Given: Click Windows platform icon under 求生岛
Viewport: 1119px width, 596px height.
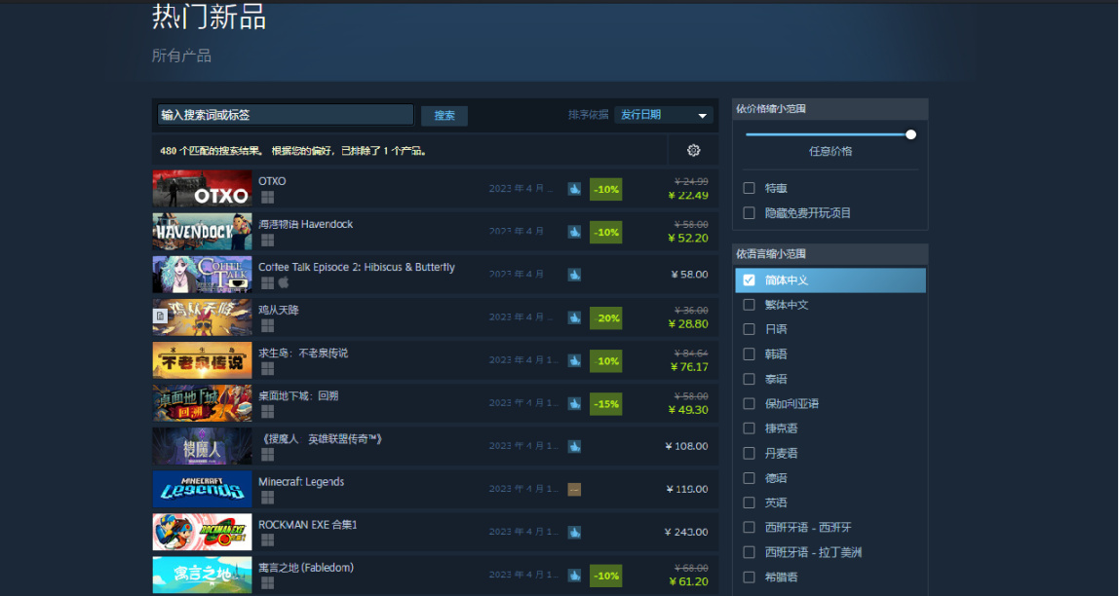Looking at the screenshot, I should pos(267,368).
